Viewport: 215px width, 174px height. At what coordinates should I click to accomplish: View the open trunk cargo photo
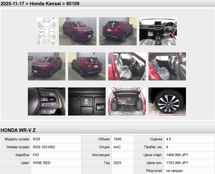pos(127,101)
